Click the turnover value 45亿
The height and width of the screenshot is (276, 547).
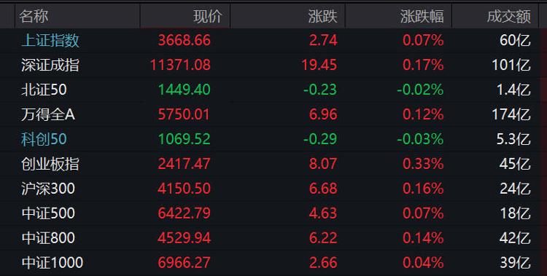click(x=515, y=164)
